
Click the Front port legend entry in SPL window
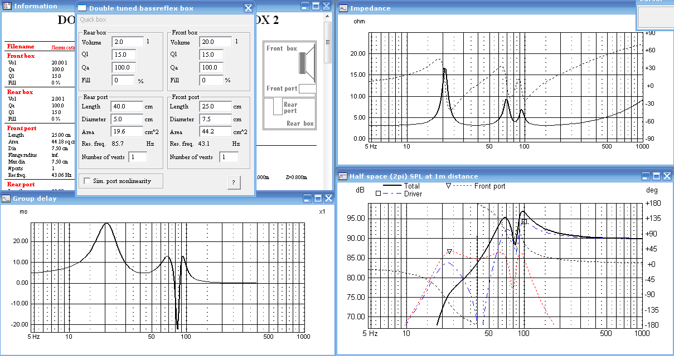(476, 186)
